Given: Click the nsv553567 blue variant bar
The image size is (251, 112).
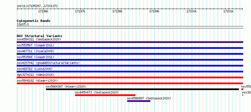Looking at the screenshot, I should pos(130,48).
